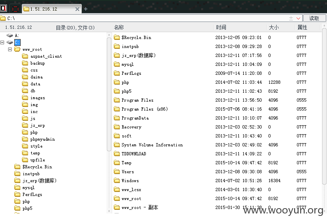Click the db folder icon in the tree
327x222 pixels.
tap(25, 91)
